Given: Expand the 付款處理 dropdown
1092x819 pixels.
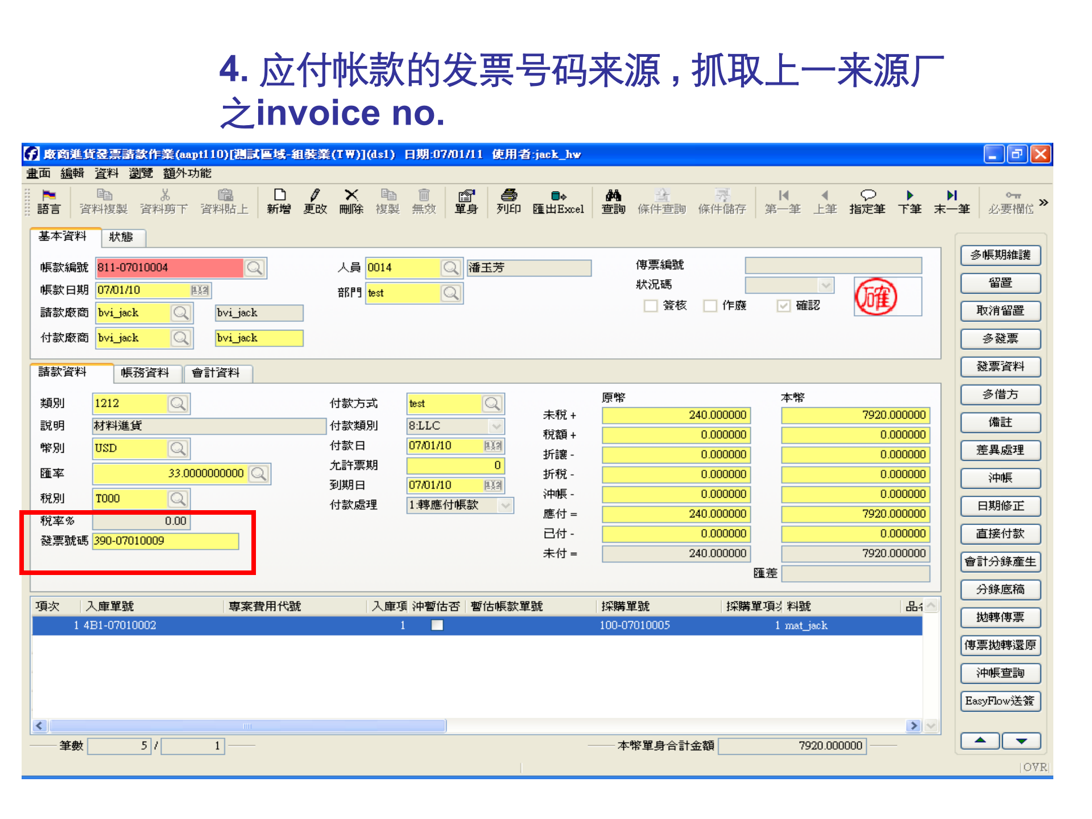Looking at the screenshot, I should 505,505.
